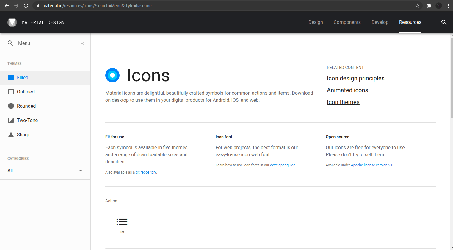The height and width of the screenshot is (250, 453).
Task: Select the list icon under Action
Action: coord(122,222)
